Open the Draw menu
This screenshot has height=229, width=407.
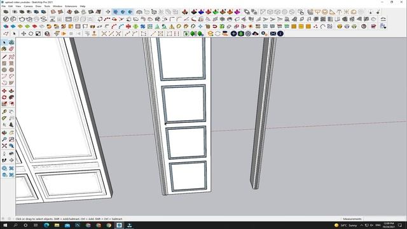pyautogui.click(x=38, y=6)
